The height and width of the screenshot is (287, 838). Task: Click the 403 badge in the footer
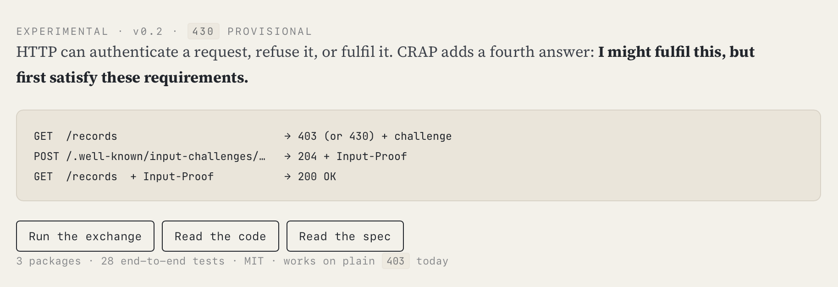pyautogui.click(x=396, y=261)
